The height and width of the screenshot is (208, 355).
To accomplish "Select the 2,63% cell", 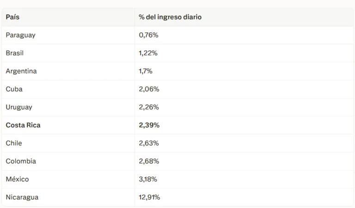I will pyautogui.click(x=149, y=143).
